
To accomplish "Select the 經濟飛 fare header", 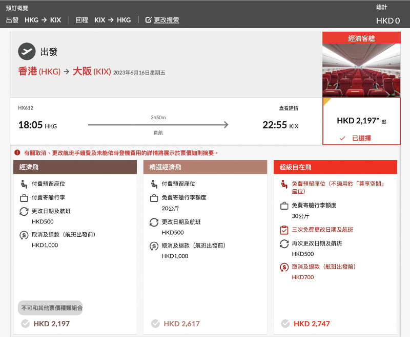I will (75, 167).
